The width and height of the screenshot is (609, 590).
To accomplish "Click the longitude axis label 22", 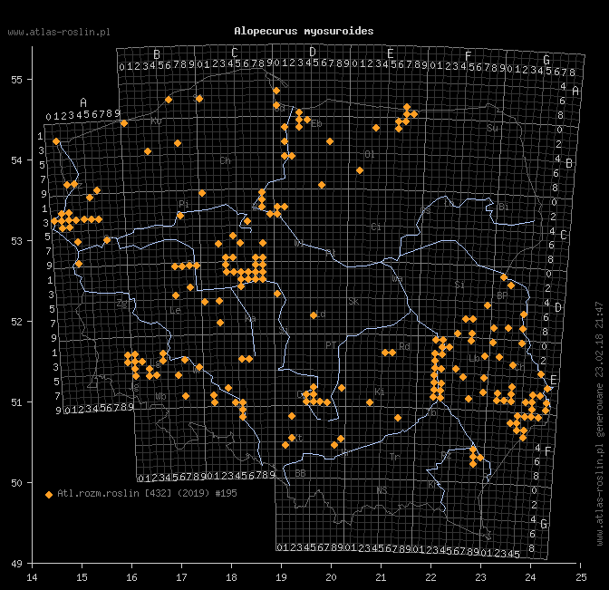I will (x=430, y=577).
